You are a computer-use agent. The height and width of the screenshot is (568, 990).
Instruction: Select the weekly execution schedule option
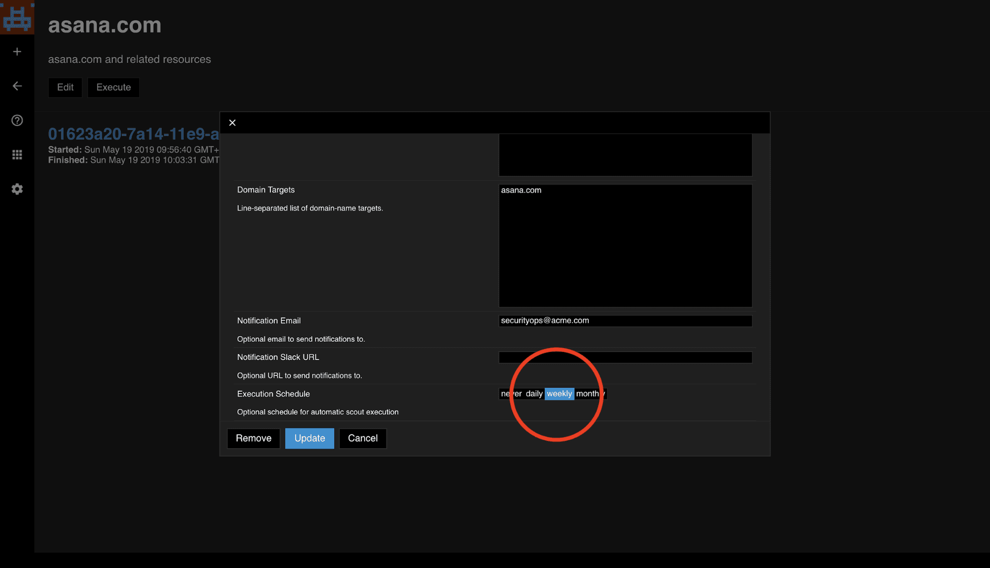point(559,394)
